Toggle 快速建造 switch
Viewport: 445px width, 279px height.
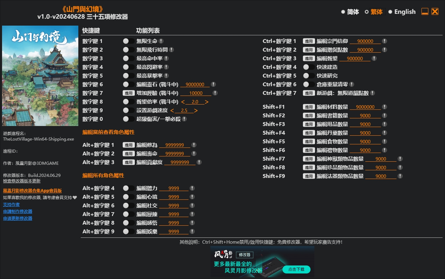[x=309, y=67]
